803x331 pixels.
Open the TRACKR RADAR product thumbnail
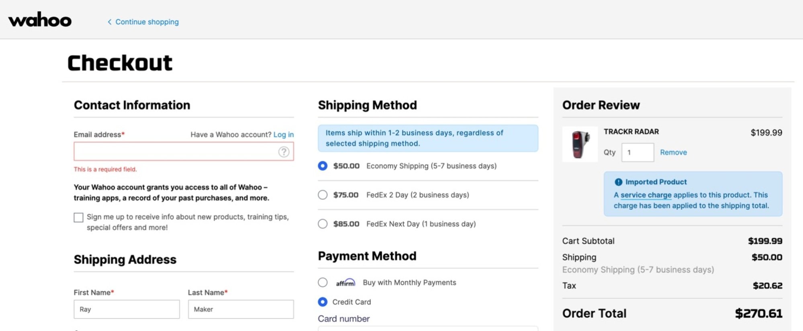[580, 144]
